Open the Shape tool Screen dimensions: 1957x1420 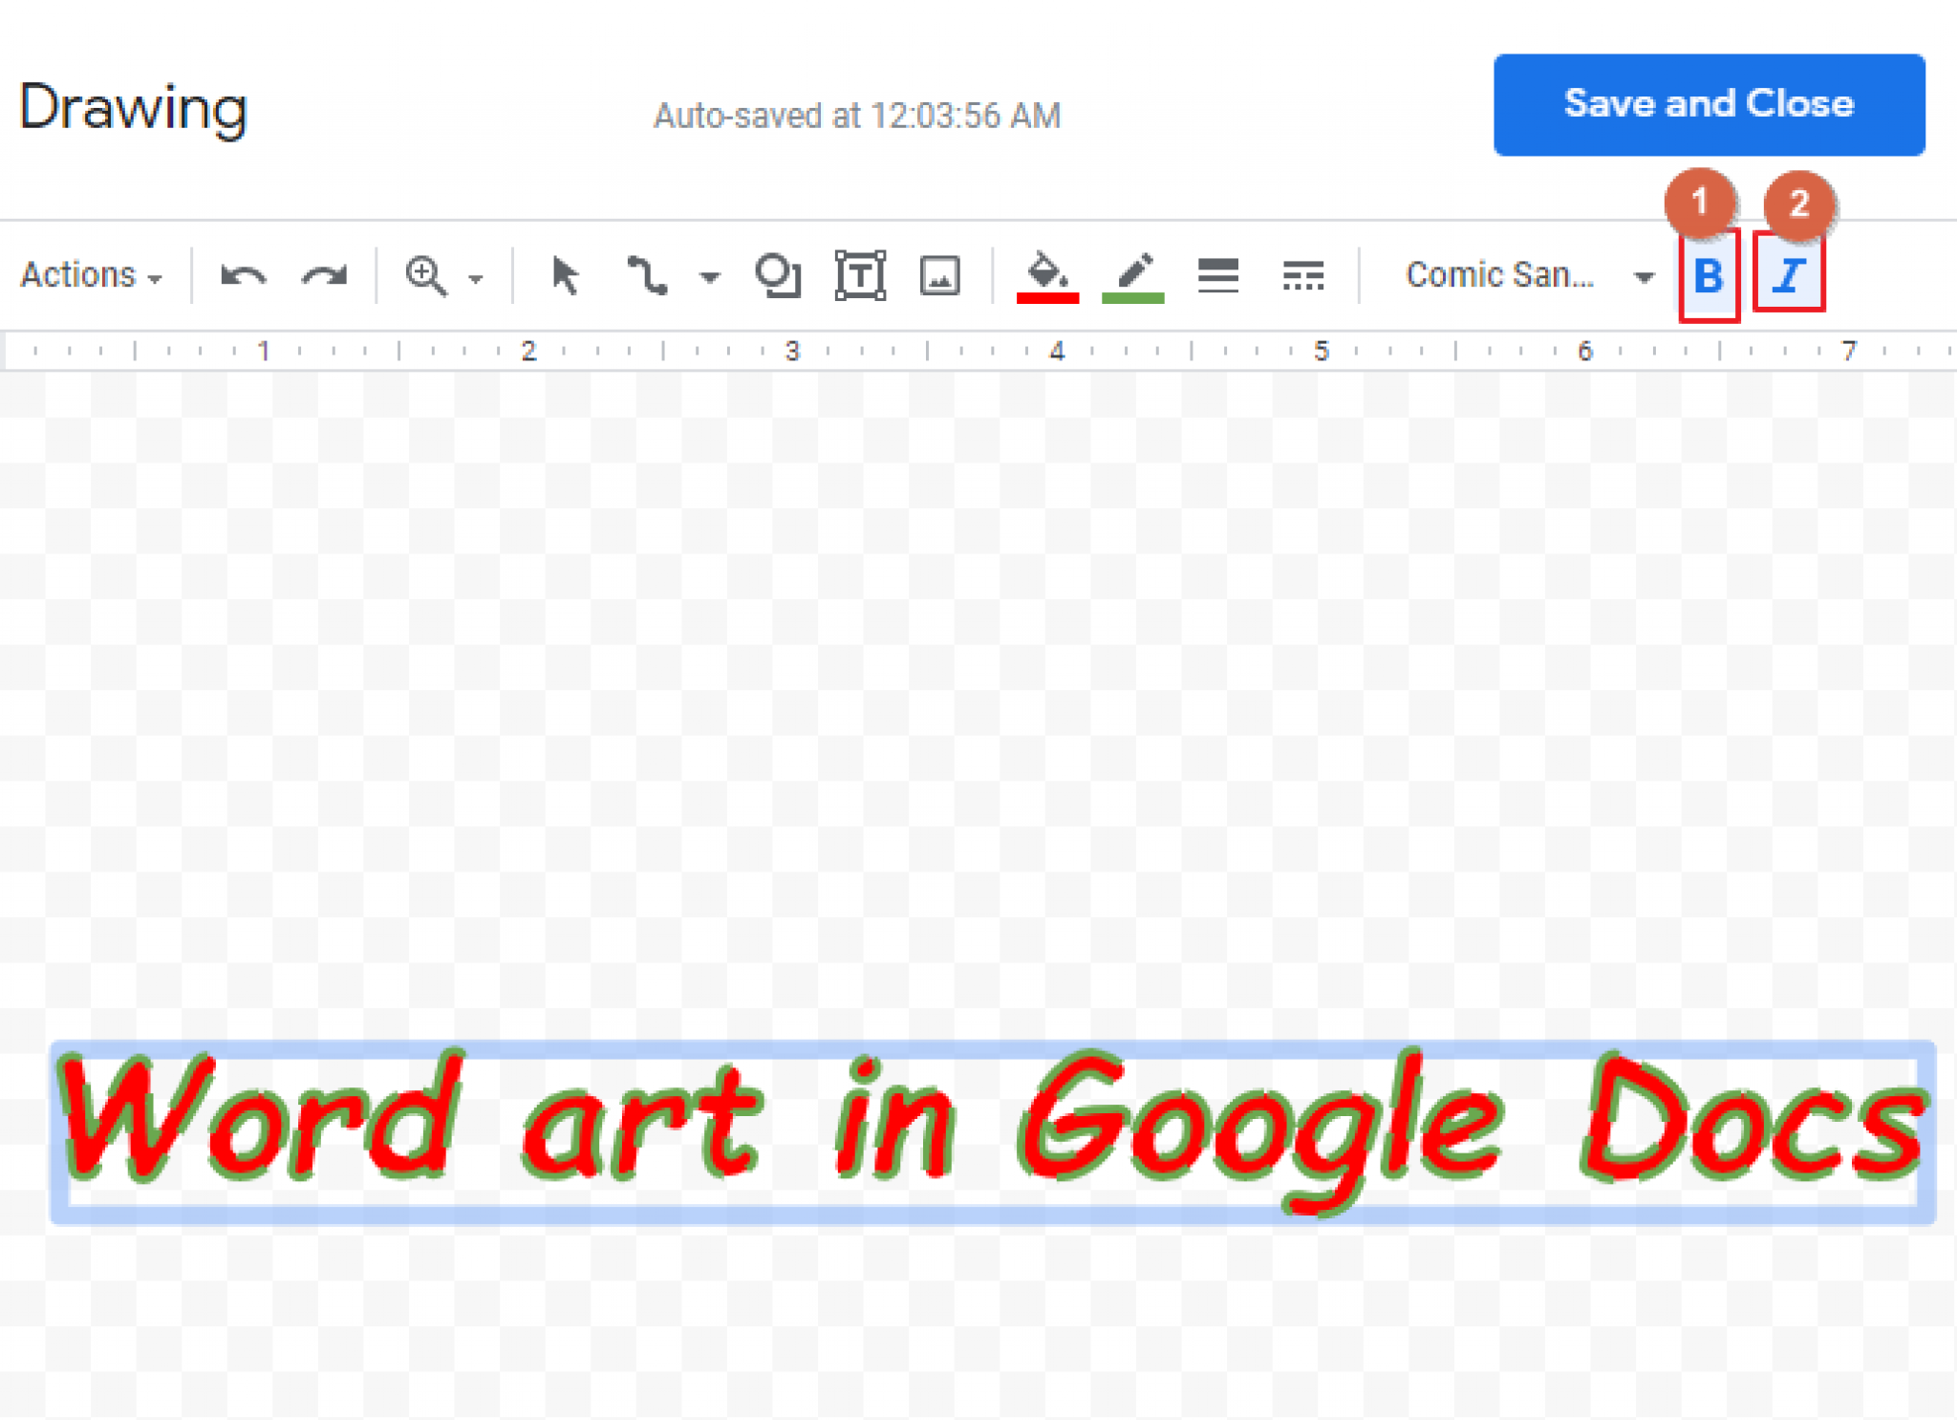pos(778,276)
